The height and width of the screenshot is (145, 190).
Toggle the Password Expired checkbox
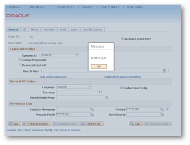pos(20,65)
